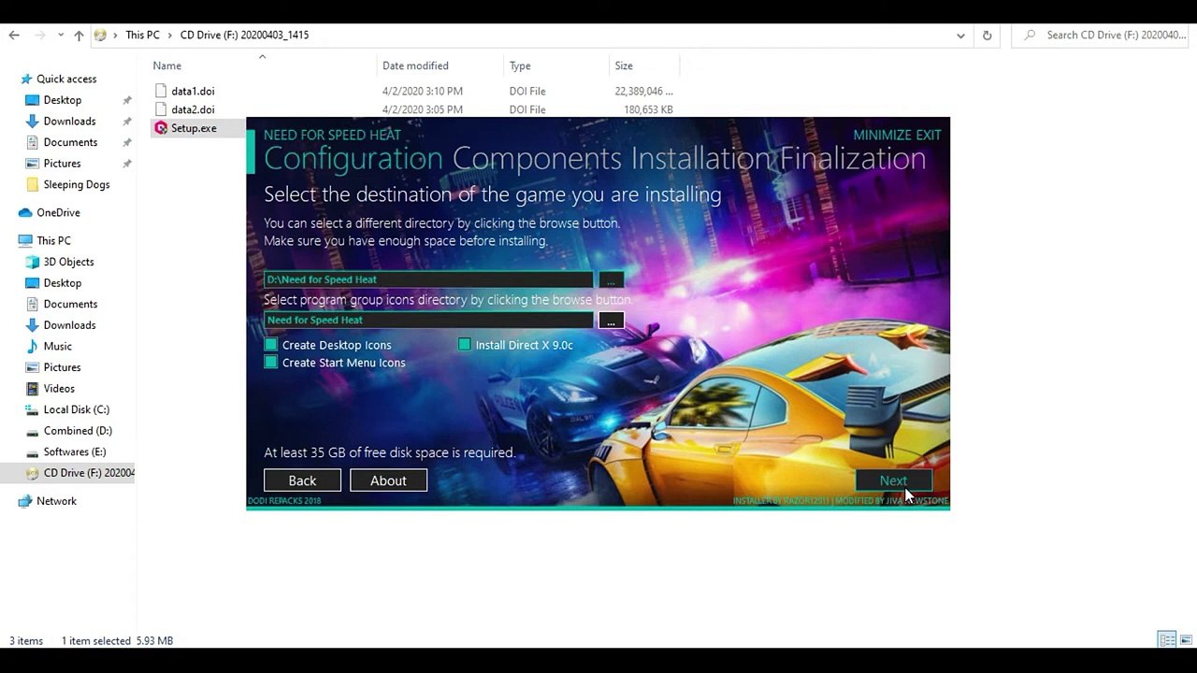
Task: Select This PC in navigation pane
Action: [53, 240]
